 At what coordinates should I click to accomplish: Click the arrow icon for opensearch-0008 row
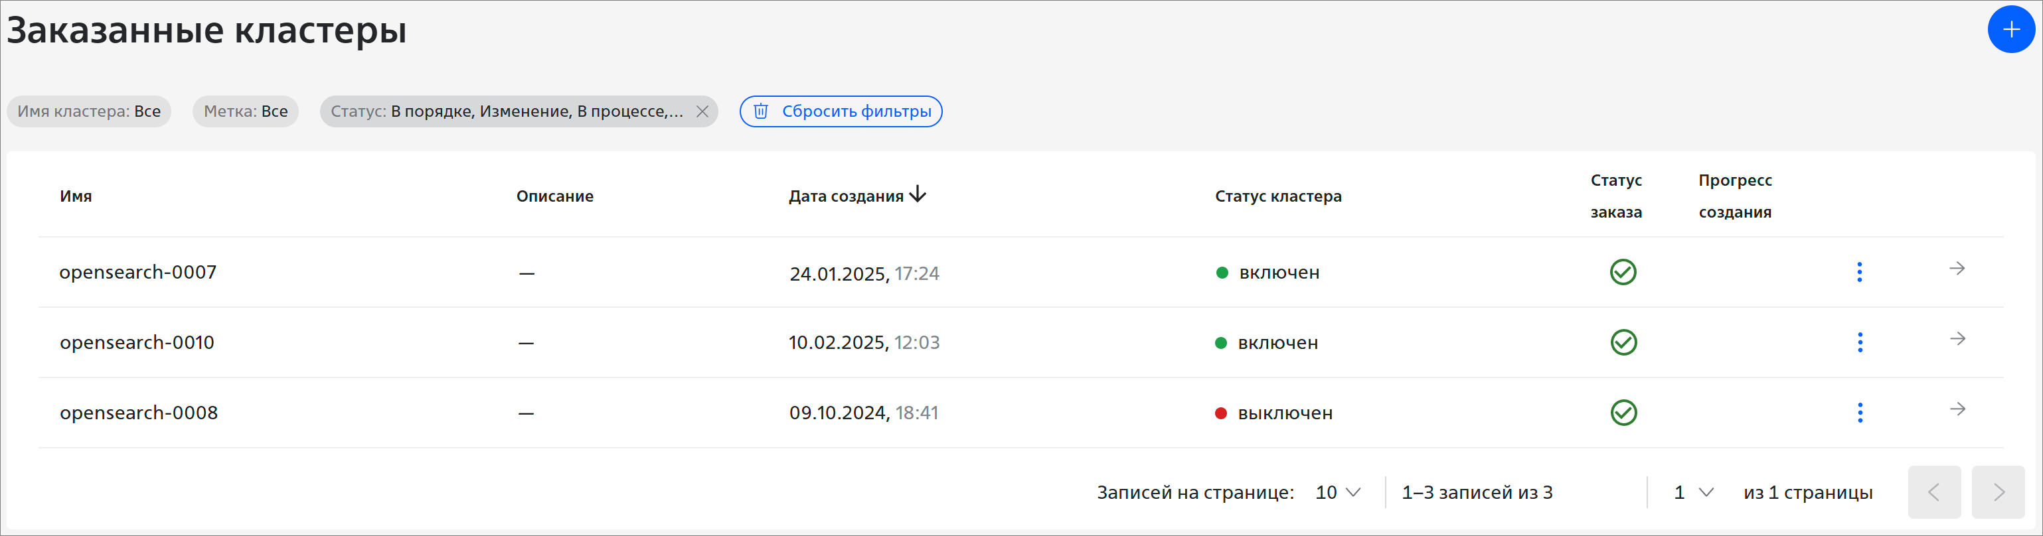tap(1957, 409)
